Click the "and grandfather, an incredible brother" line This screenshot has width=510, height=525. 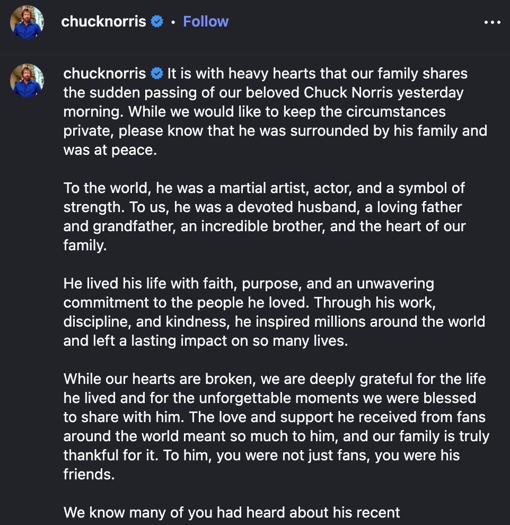coord(264,226)
